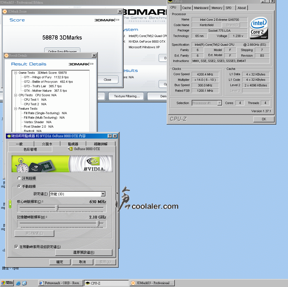The width and height of the screenshot is (288, 287).
Task: Click the second quick launch browser icon
Action: (24, 283)
